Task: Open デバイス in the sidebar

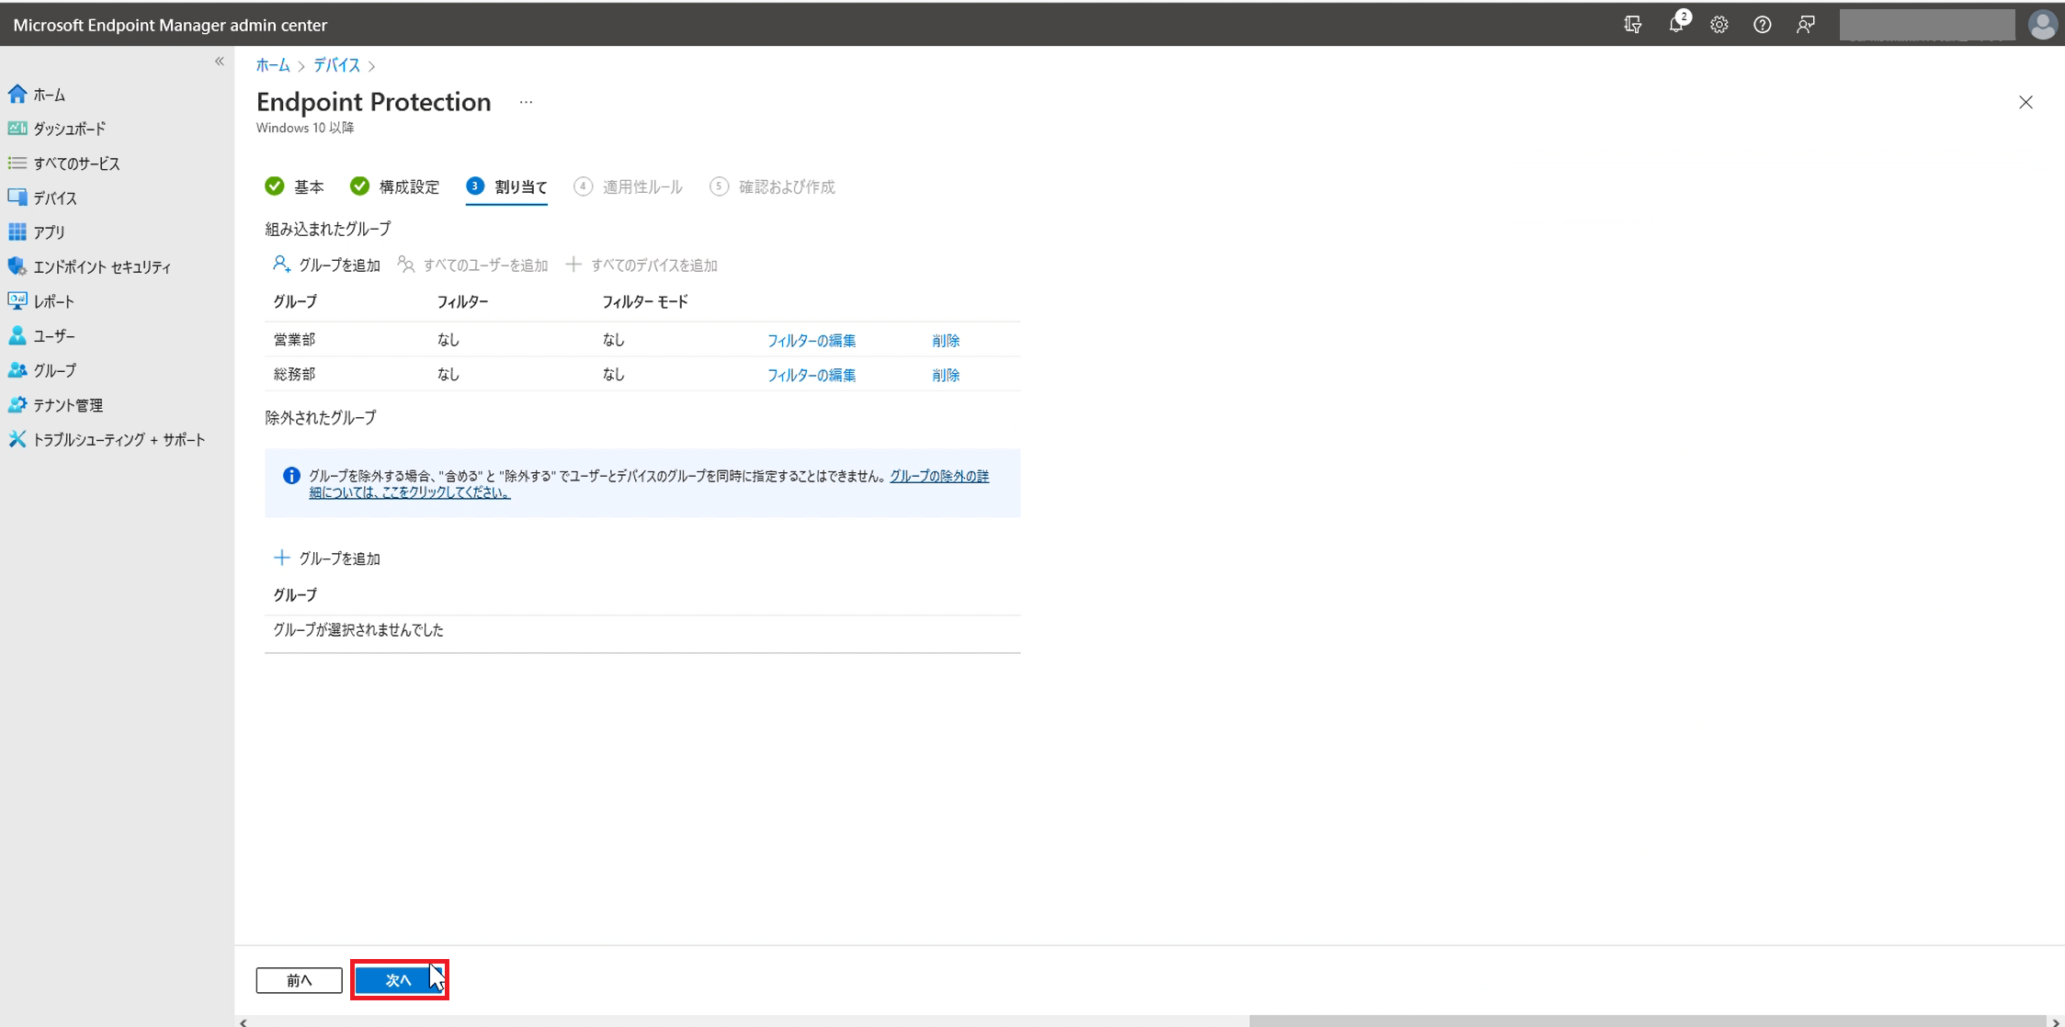Action: pos(42,198)
